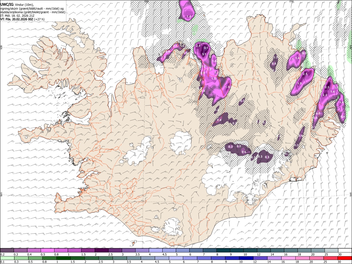The width and height of the screenshot is (352, 264).
Task: Pick the lavender snow-scale swatch between 4 and 4.5
Action: pyautogui.click(x=156, y=251)
